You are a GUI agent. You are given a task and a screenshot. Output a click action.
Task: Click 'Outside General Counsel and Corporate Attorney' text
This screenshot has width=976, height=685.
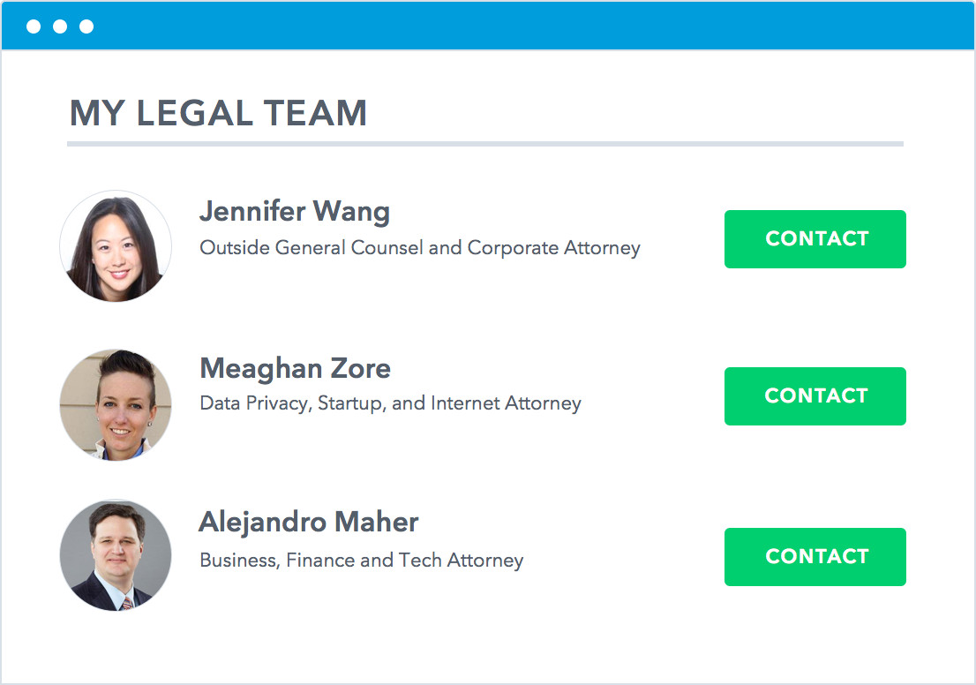coord(419,248)
